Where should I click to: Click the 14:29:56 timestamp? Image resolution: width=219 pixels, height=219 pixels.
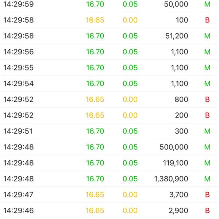click(18, 52)
